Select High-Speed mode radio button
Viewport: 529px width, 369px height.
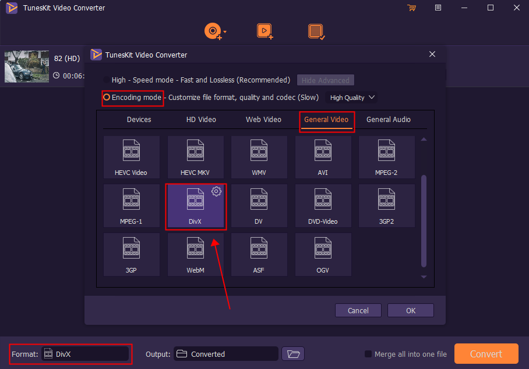[x=106, y=80]
